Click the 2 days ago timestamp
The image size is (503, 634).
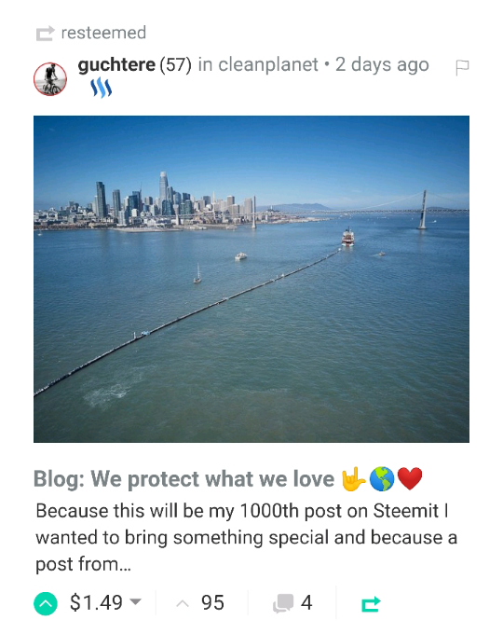coord(382,64)
